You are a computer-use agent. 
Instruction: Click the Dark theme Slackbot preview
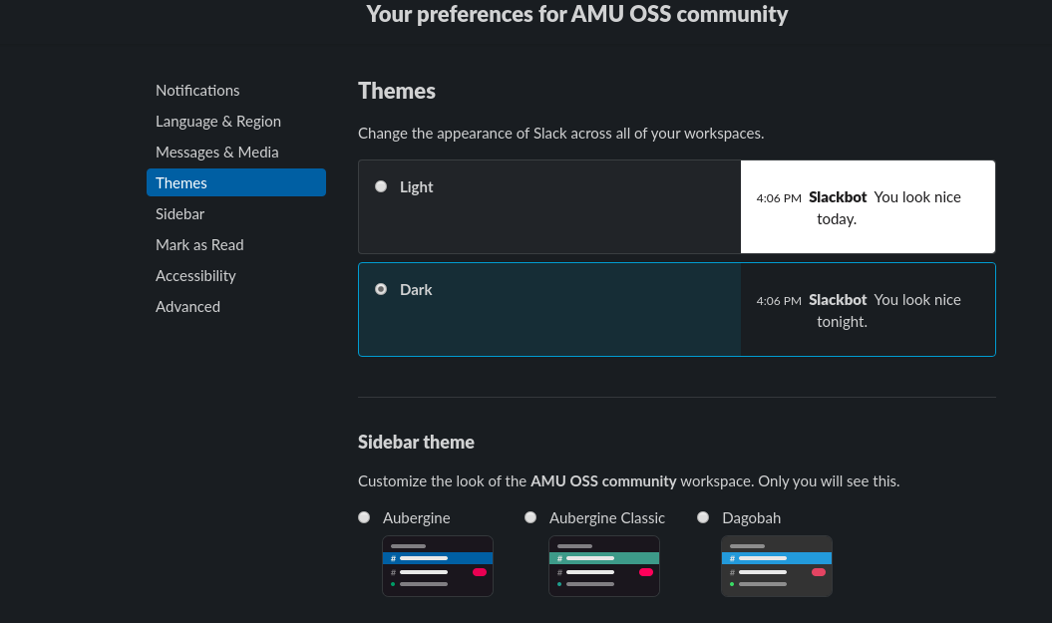tap(868, 309)
